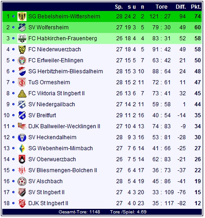Click the Tore column header
Image resolution: width=205 pixels, height=218 pixels.
pos(162,7)
